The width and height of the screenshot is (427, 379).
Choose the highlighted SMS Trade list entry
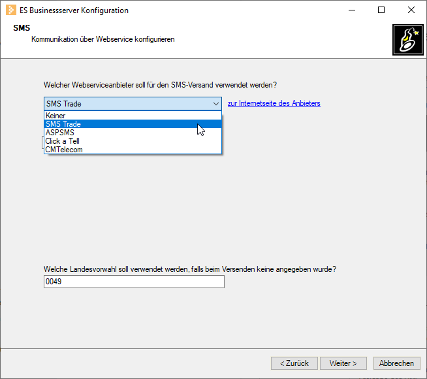click(133, 124)
